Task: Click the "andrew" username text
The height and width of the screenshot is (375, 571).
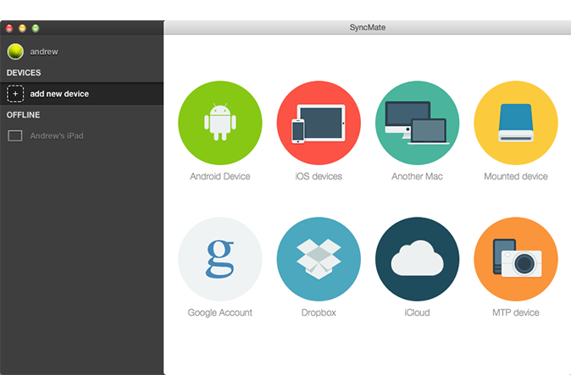Action: click(x=44, y=52)
